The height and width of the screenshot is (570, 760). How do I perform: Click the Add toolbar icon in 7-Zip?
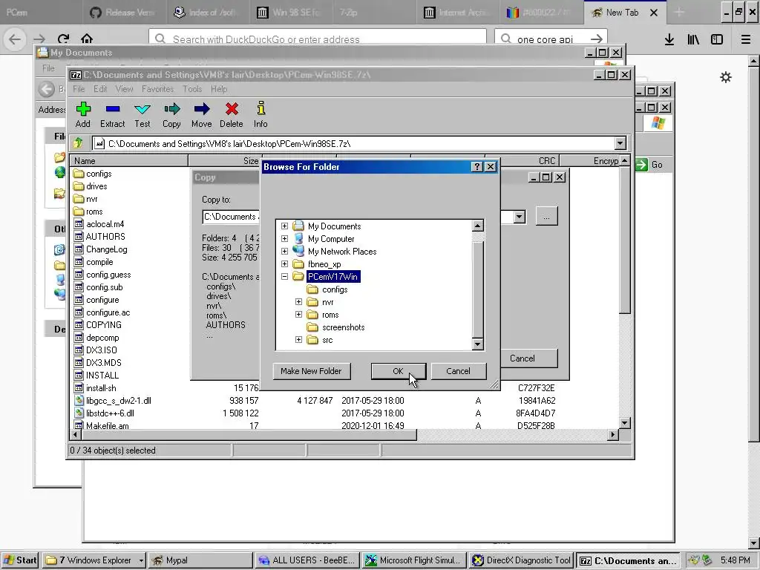(x=83, y=109)
